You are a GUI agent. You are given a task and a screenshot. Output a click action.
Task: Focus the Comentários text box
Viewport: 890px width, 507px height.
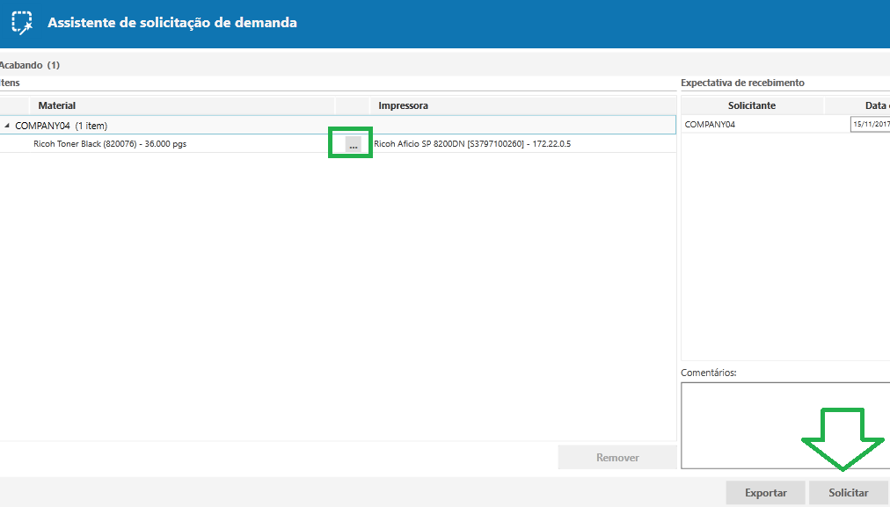(784, 424)
